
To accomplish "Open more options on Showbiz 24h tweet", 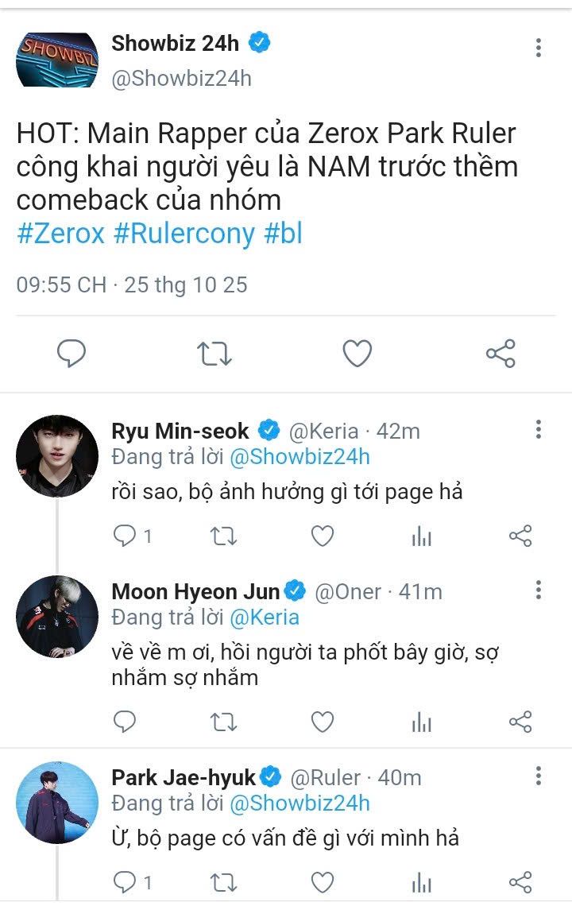I will tap(539, 48).
